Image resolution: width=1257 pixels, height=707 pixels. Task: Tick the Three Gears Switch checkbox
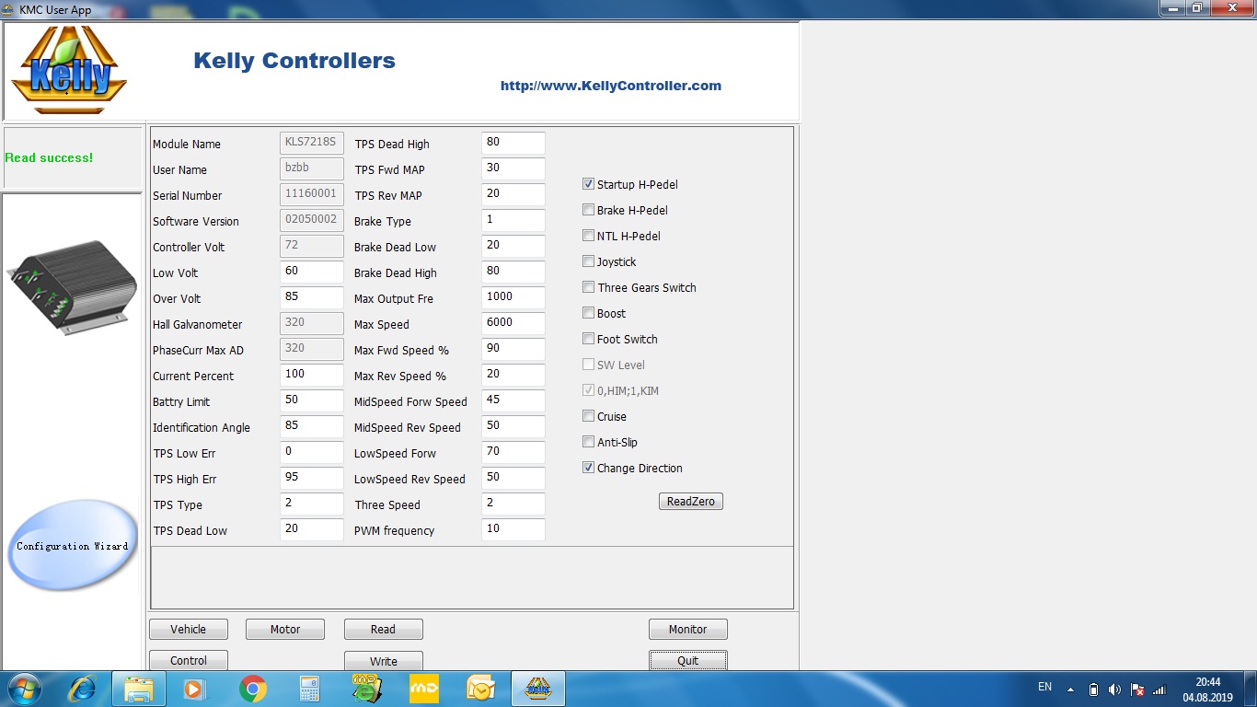[x=589, y=287]
